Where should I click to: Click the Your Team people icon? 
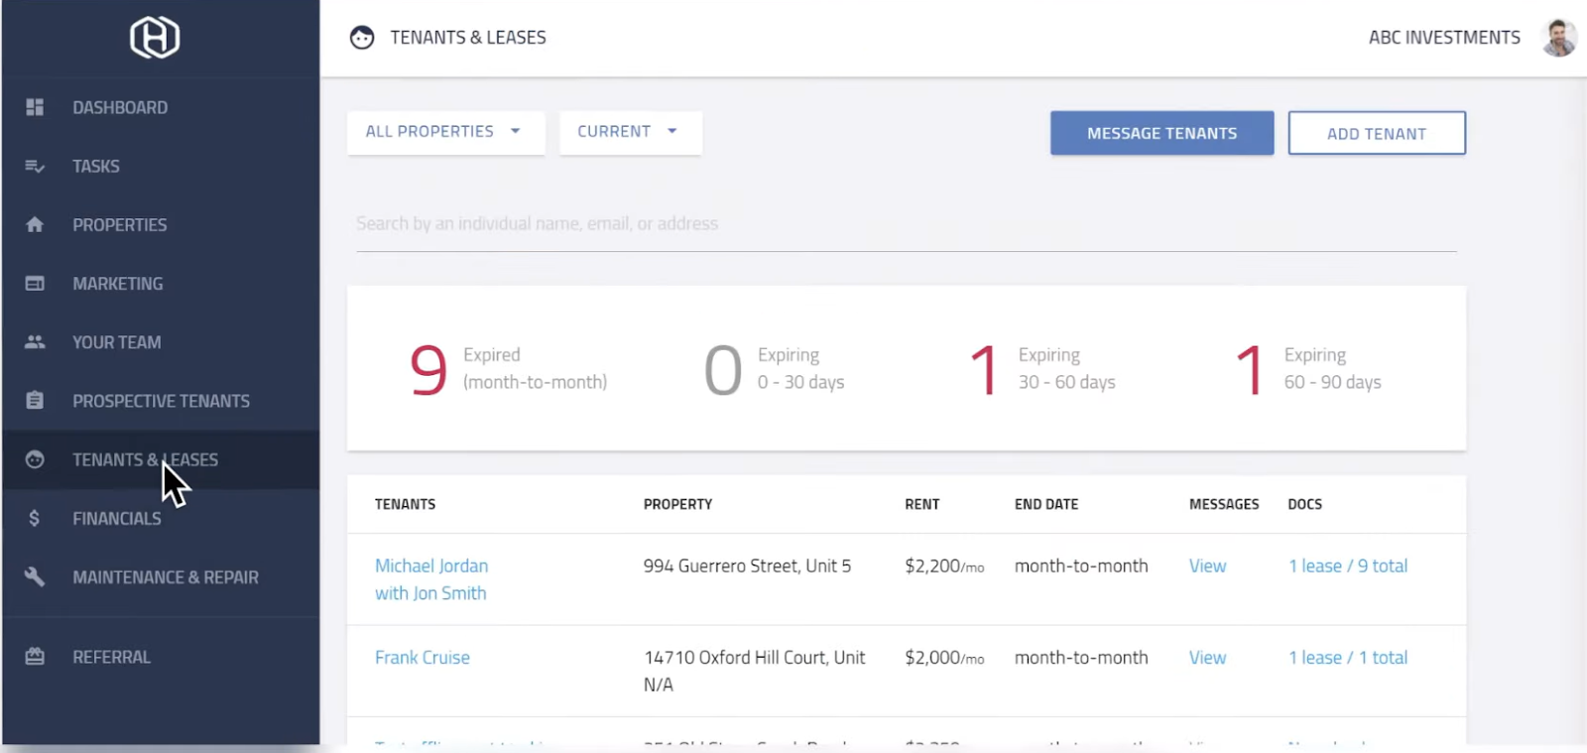click(35, 342)
